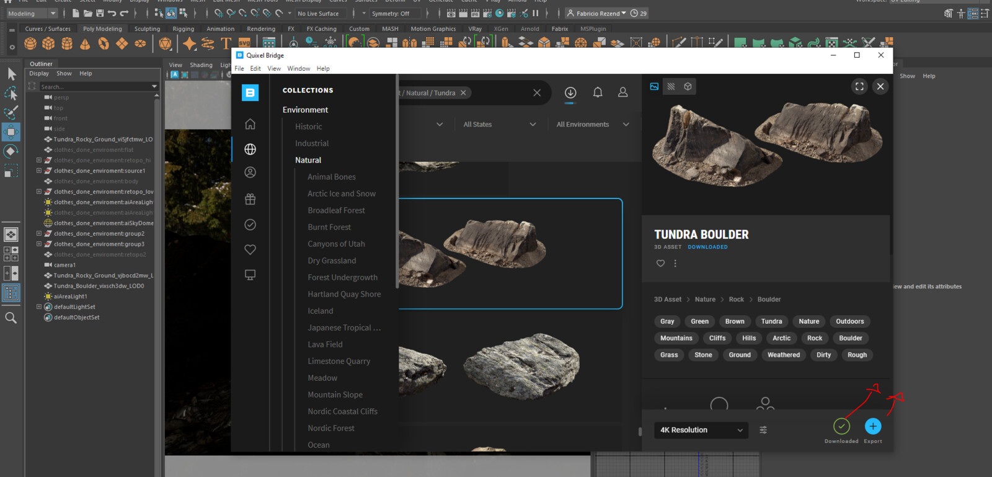Select the Paint selection tool in toolbox
Image resolution: width=992 pixels, height=477 pixels.
11,112
